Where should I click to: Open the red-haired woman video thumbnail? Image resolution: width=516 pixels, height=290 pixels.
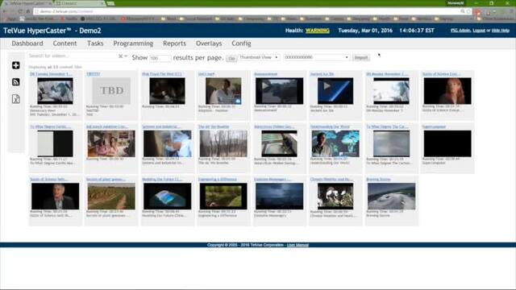[x=447, y=91]
